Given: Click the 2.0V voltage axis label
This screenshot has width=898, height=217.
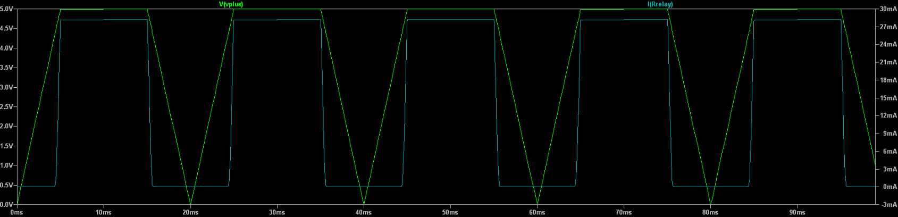Looking at the screenshot, I should coord(6,127).
